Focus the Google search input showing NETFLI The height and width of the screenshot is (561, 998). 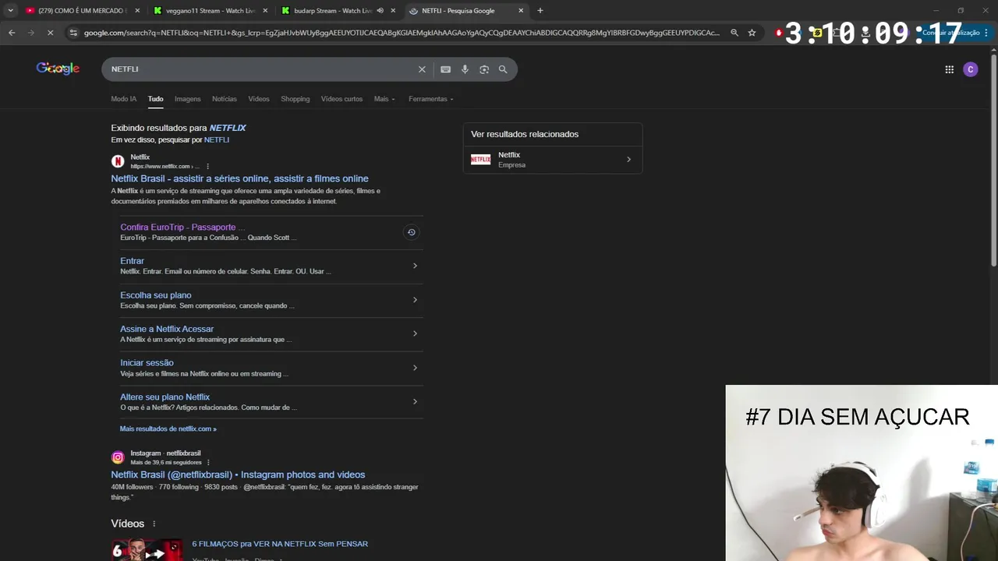(x=261, y=69)
